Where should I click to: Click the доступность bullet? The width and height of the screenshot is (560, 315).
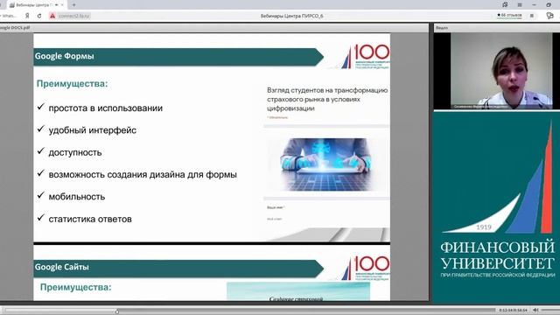75,152
